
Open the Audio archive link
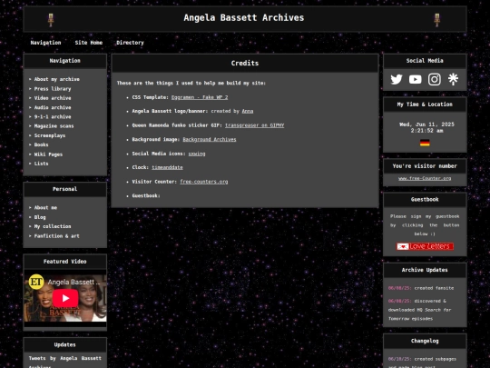(x=53, y=107)
